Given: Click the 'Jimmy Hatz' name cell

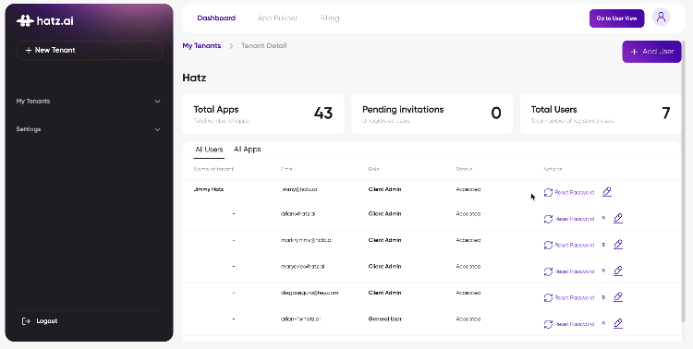Looking at the screenshot, I should (x=209, y=189).
